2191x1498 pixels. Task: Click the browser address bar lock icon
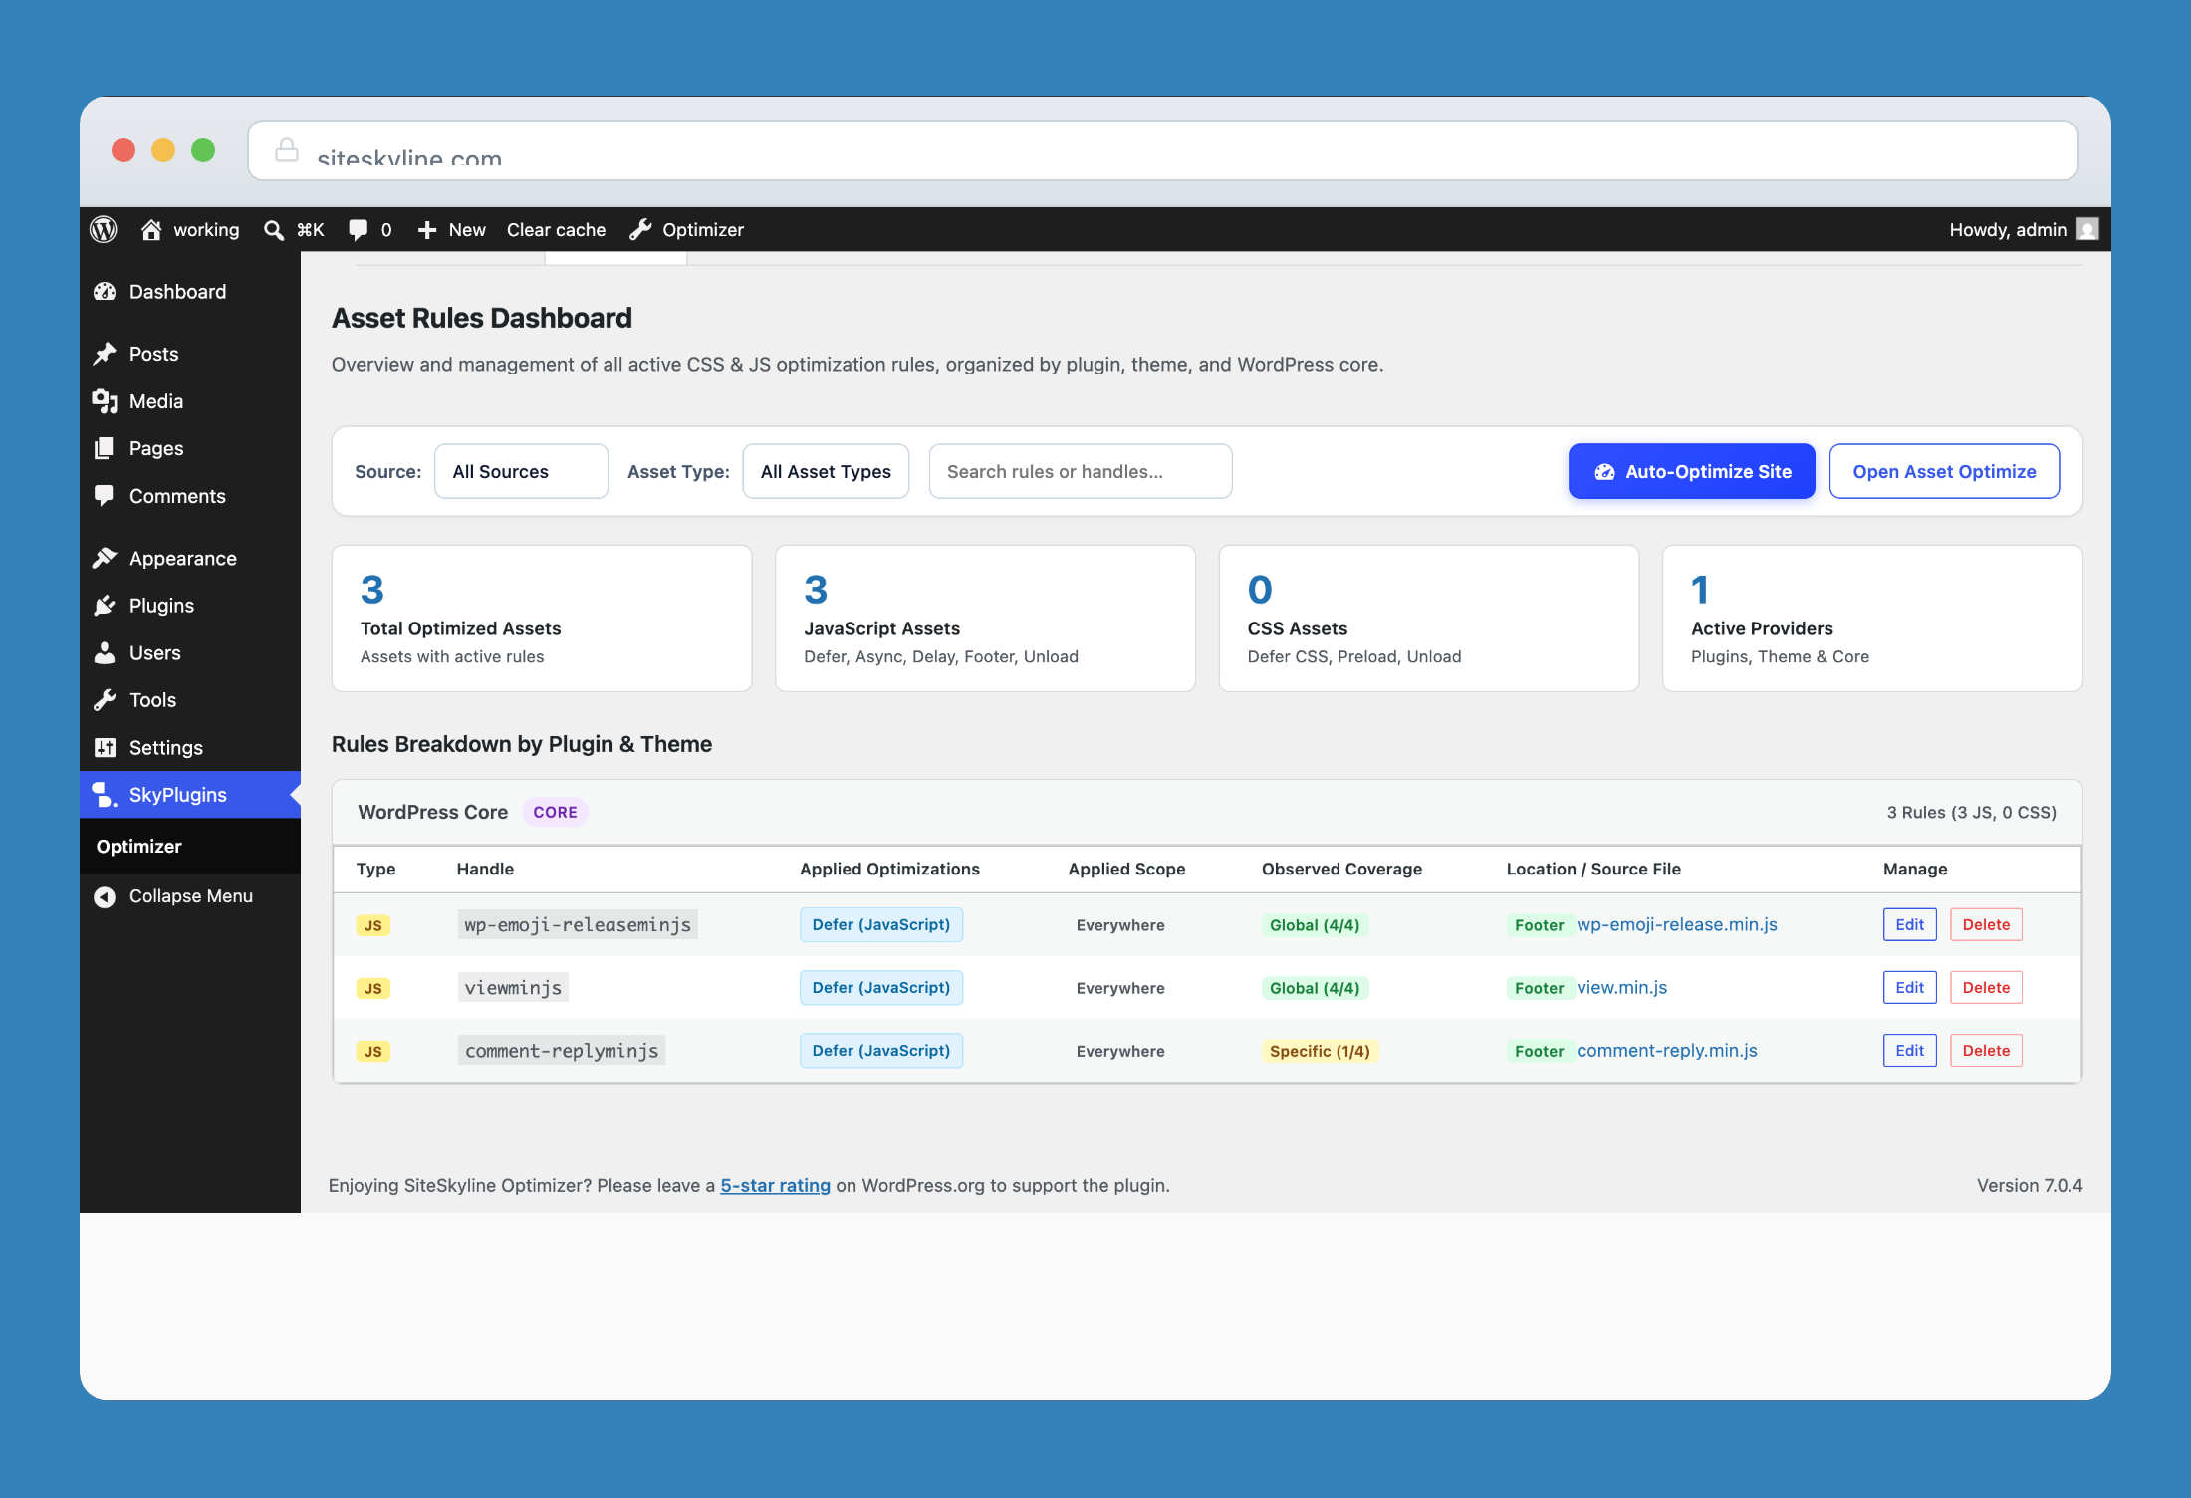pos(287,150)
